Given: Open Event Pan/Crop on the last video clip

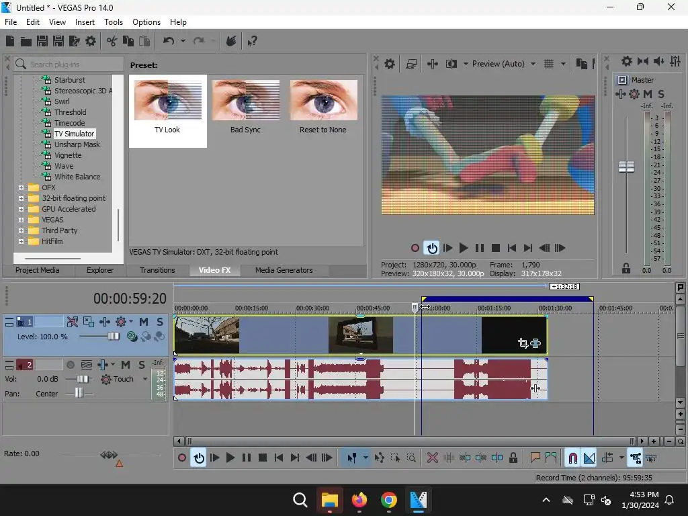Looking at the screenshot, I should tap(523, 343).
